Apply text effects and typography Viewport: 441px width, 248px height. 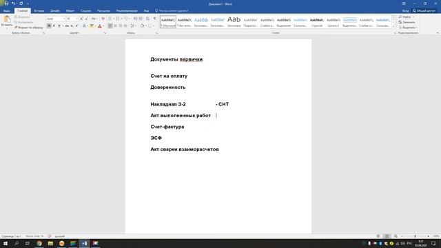coord(84,25)
